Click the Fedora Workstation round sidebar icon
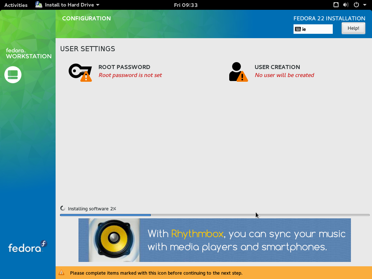 point(13,74)
